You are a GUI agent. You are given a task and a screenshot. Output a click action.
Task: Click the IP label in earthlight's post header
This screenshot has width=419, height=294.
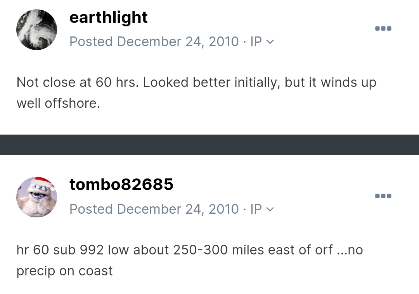coord(256,42)
